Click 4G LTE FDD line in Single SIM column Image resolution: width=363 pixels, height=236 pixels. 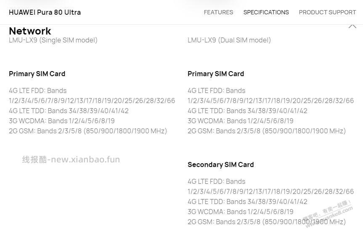coord(38,90)
